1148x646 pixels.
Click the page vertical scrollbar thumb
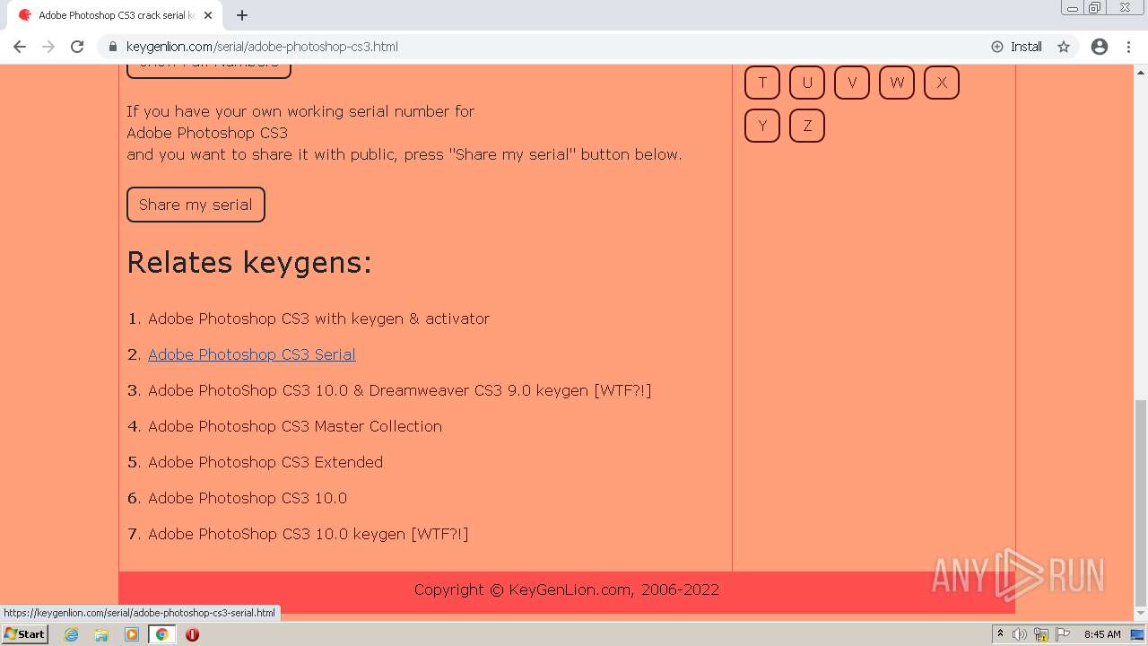coord(1140,502)
